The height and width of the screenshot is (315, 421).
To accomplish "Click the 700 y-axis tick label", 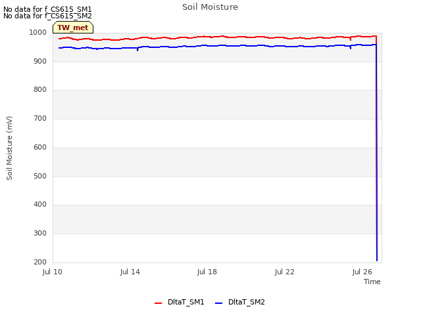I will click(x=40, y=118).
